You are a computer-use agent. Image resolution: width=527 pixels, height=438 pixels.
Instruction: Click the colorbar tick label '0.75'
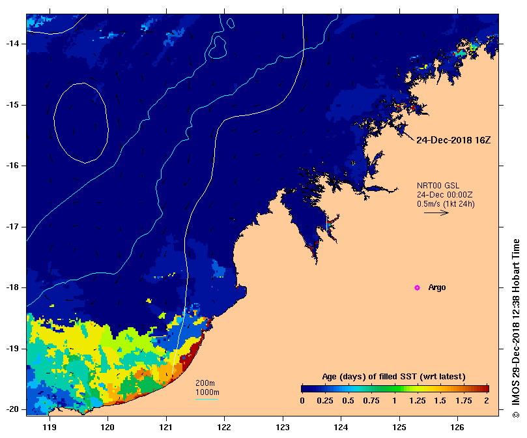371,401
